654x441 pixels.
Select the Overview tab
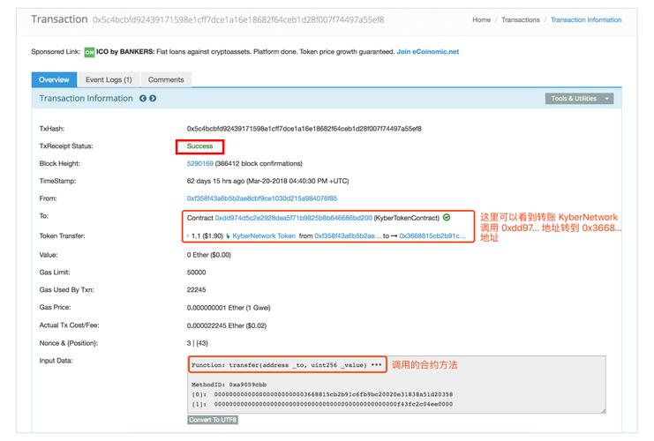(x=54, y=79)
